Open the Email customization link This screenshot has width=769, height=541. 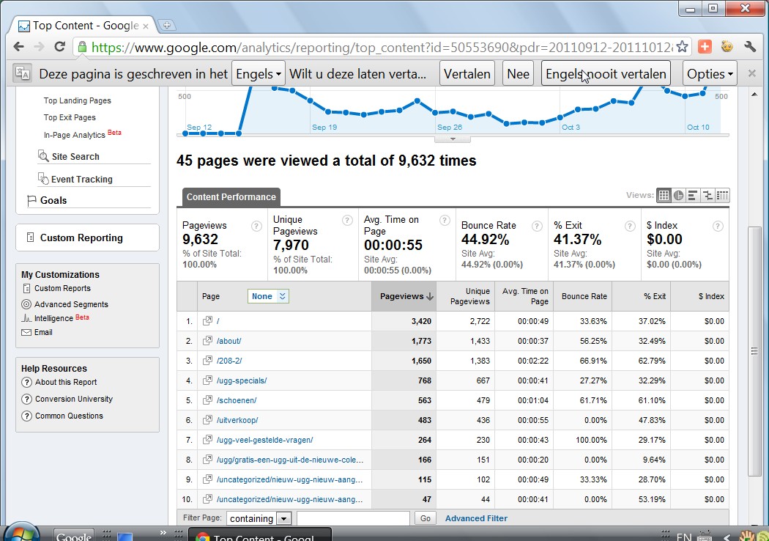tap(43, 332)
